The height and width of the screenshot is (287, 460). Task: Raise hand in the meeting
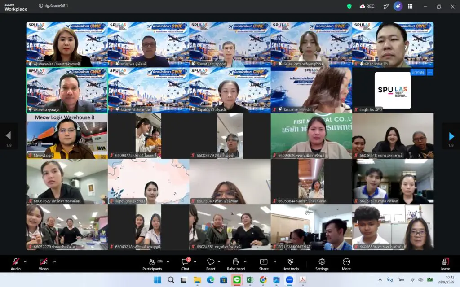pyautogui.click(x=235, y=264)
